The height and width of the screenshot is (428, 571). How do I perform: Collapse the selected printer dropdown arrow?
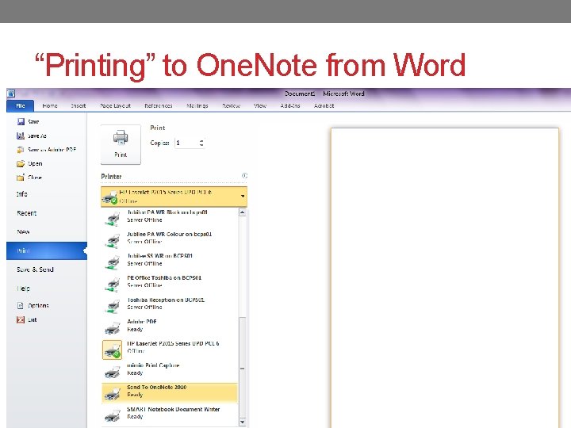(243, 197)
